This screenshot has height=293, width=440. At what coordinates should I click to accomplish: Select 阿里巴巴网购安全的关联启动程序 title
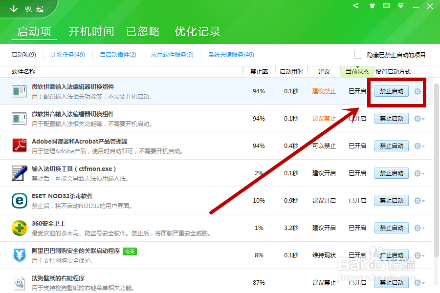click(x=76, y=251)
